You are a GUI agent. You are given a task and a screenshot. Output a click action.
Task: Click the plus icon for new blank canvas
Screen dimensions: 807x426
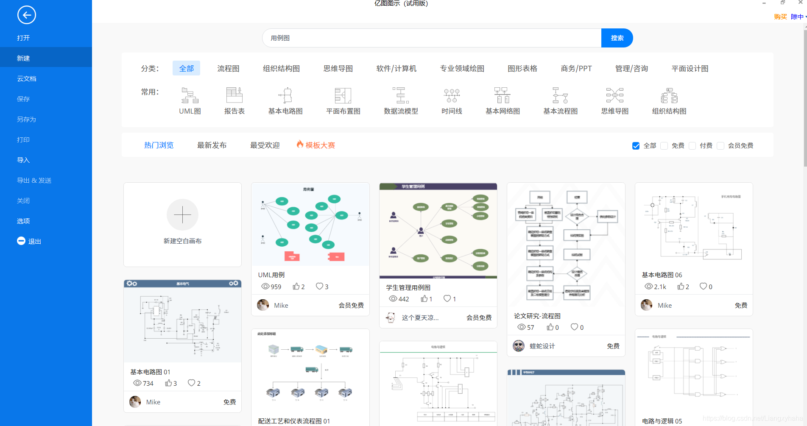[182, 215]
